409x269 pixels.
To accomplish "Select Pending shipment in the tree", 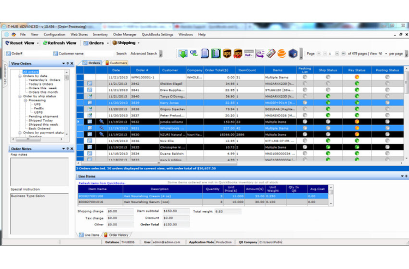I will tap(43, 117).
